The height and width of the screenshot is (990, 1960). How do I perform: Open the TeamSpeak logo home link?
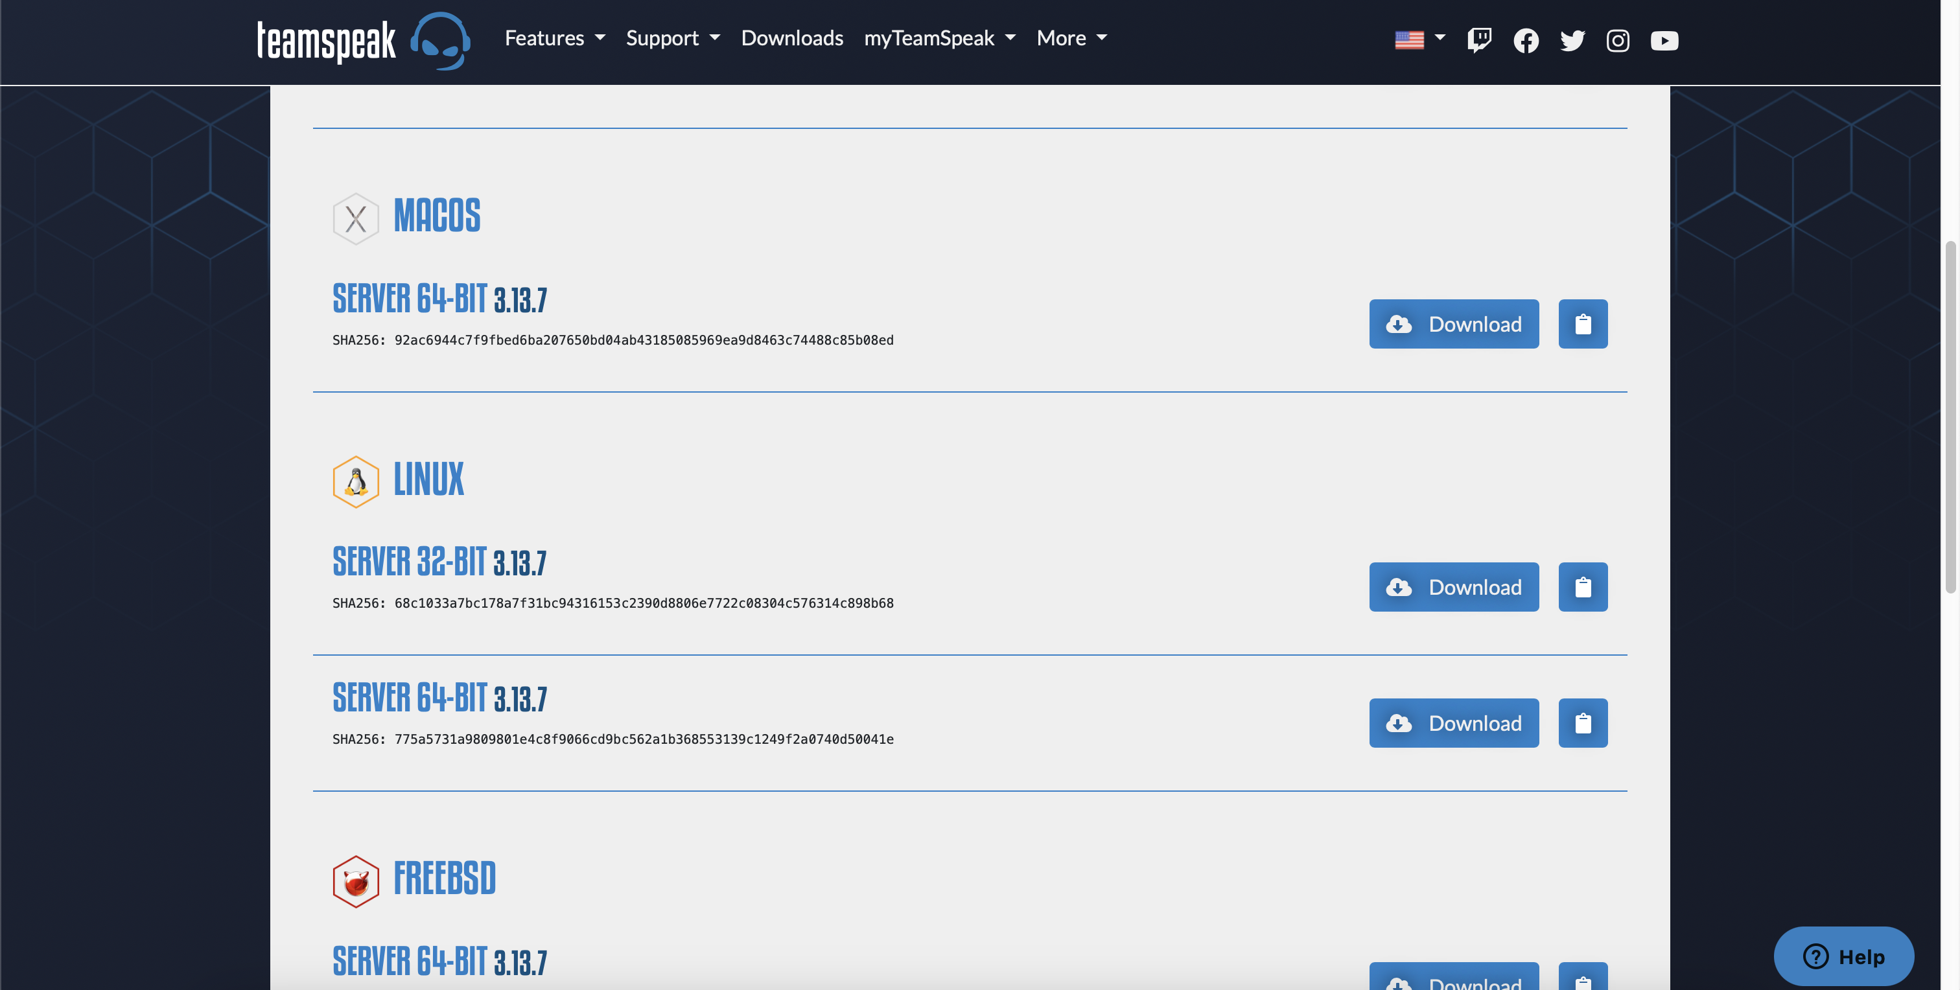363,41
